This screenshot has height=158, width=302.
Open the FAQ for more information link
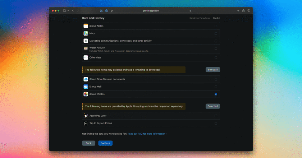[x=147, y=134]
